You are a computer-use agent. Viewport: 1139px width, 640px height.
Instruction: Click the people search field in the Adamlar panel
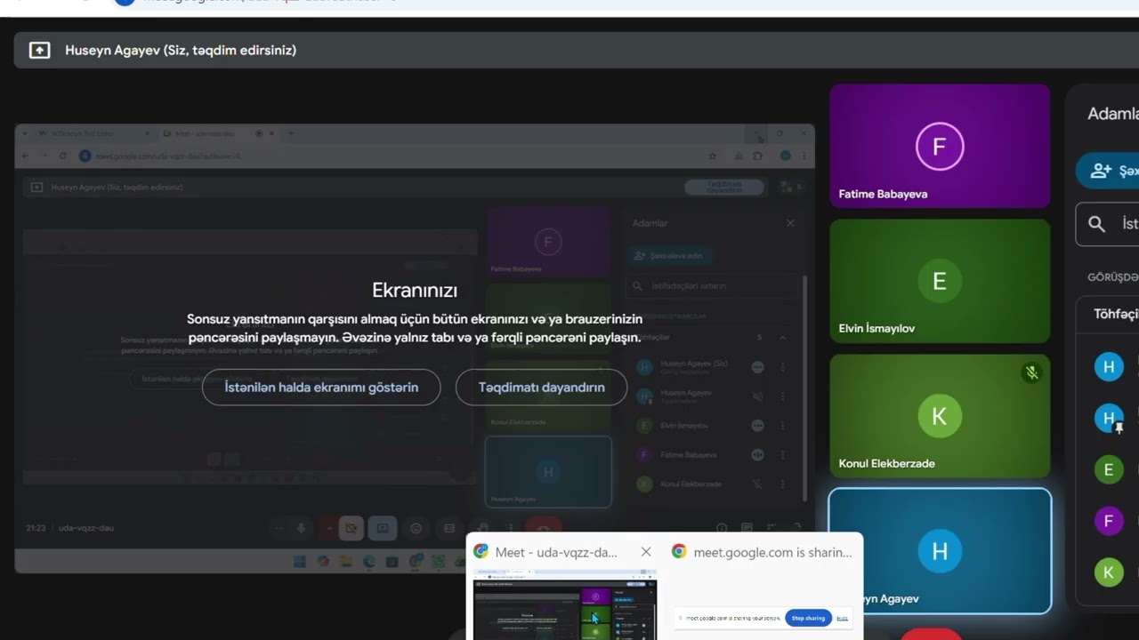tap(1108, 224)
